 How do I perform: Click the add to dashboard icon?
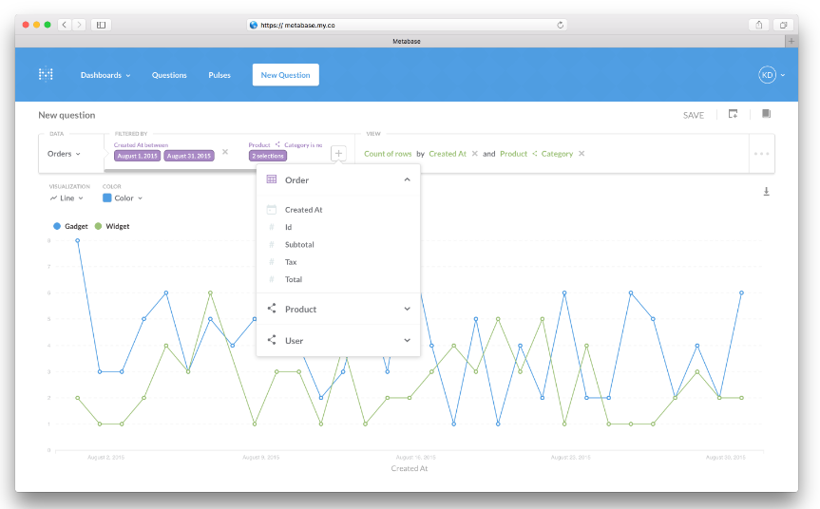pos(733,114)
